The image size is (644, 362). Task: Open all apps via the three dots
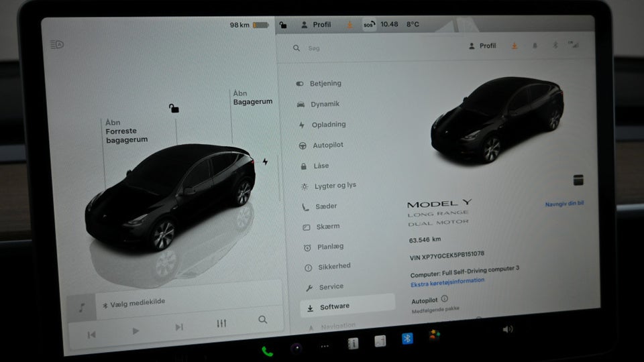click(325, 347)
